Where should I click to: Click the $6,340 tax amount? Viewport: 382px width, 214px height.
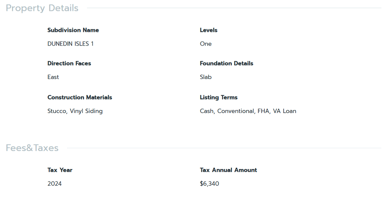pos(209,184)
